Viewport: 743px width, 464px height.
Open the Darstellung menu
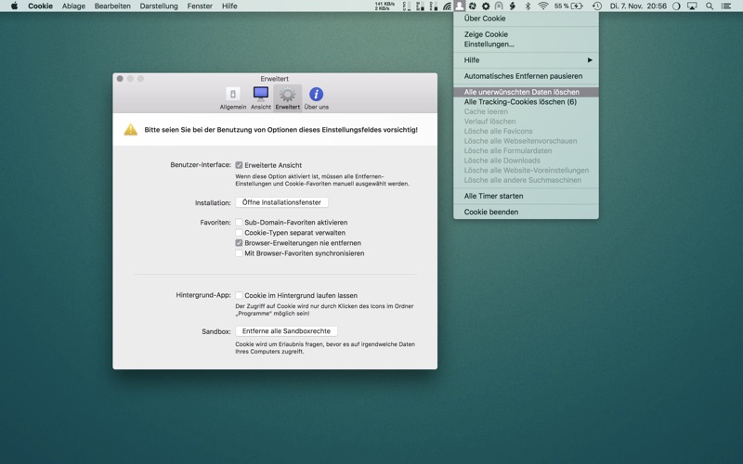tap(159, 6)
